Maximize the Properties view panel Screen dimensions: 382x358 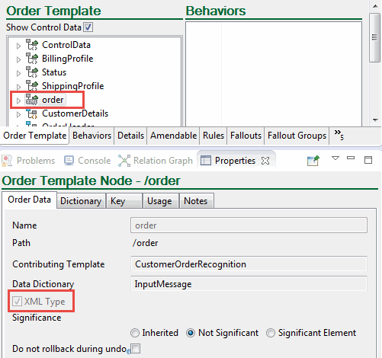point(368,160)
